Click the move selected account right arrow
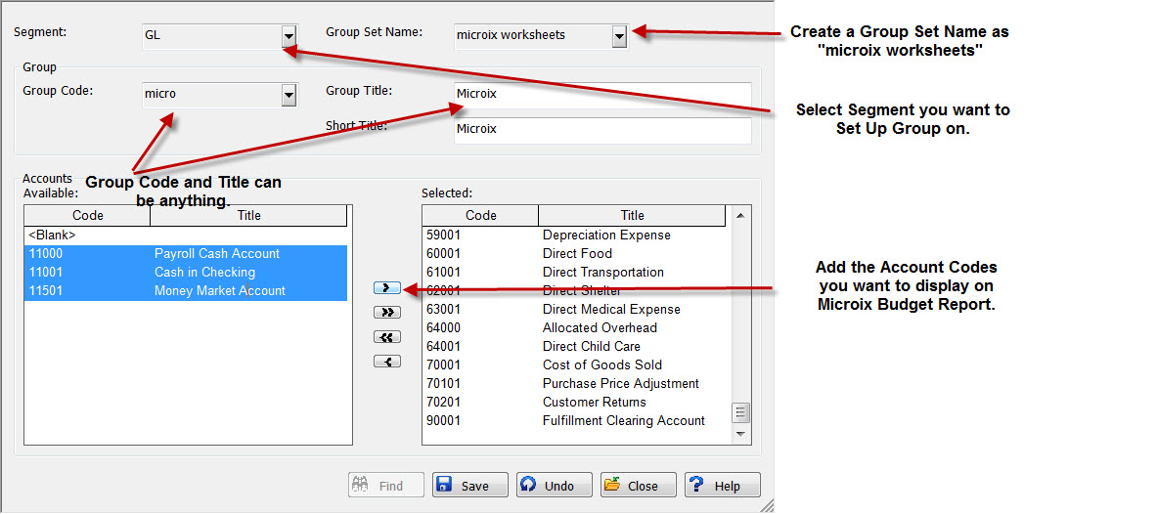 click(387, 288)
